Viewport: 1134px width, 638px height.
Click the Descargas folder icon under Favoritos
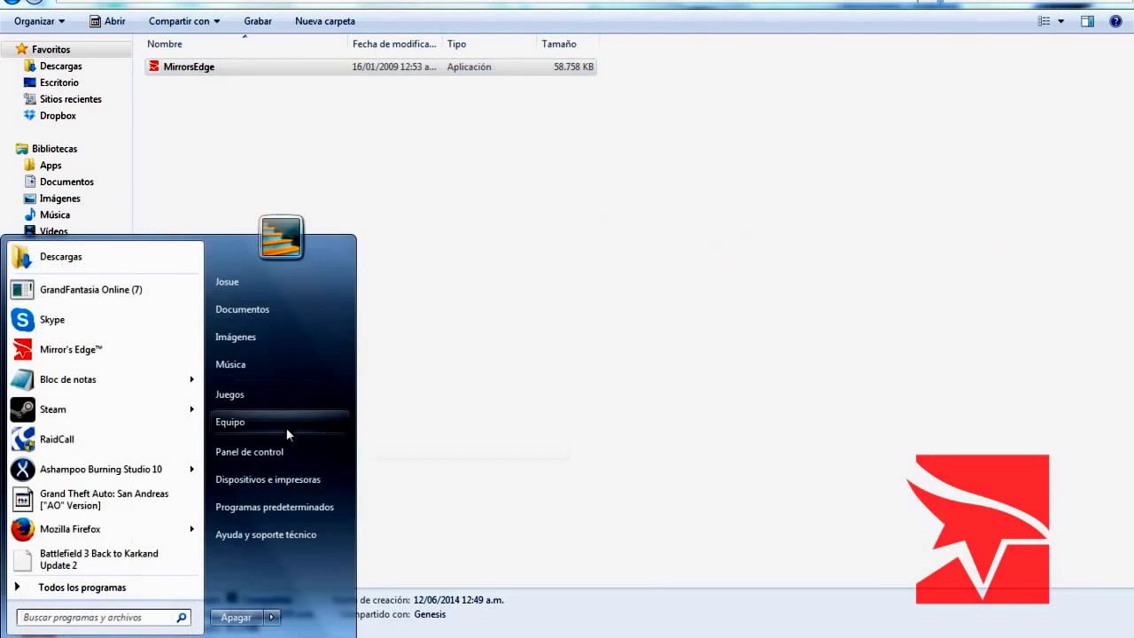click(30, 66)
